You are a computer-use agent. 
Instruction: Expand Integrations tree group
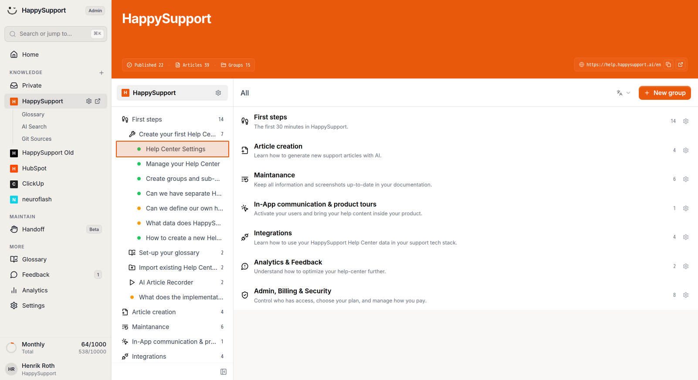pos(173,356)
